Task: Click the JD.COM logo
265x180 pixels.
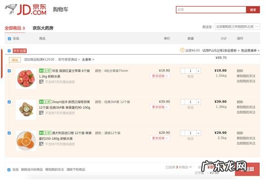Action: [x=26, y=9]
